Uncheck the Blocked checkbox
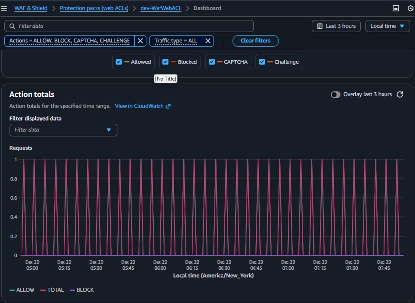The height and width of the screenshot is (303, 415). point(165,62)
